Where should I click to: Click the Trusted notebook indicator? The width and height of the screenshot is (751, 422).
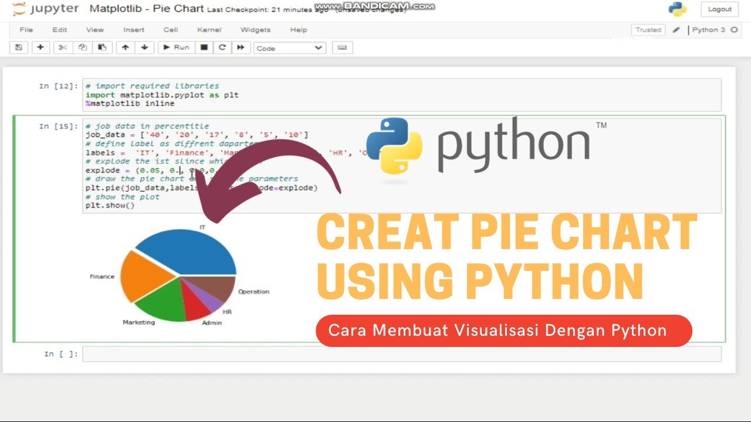[x=648, y=30]
